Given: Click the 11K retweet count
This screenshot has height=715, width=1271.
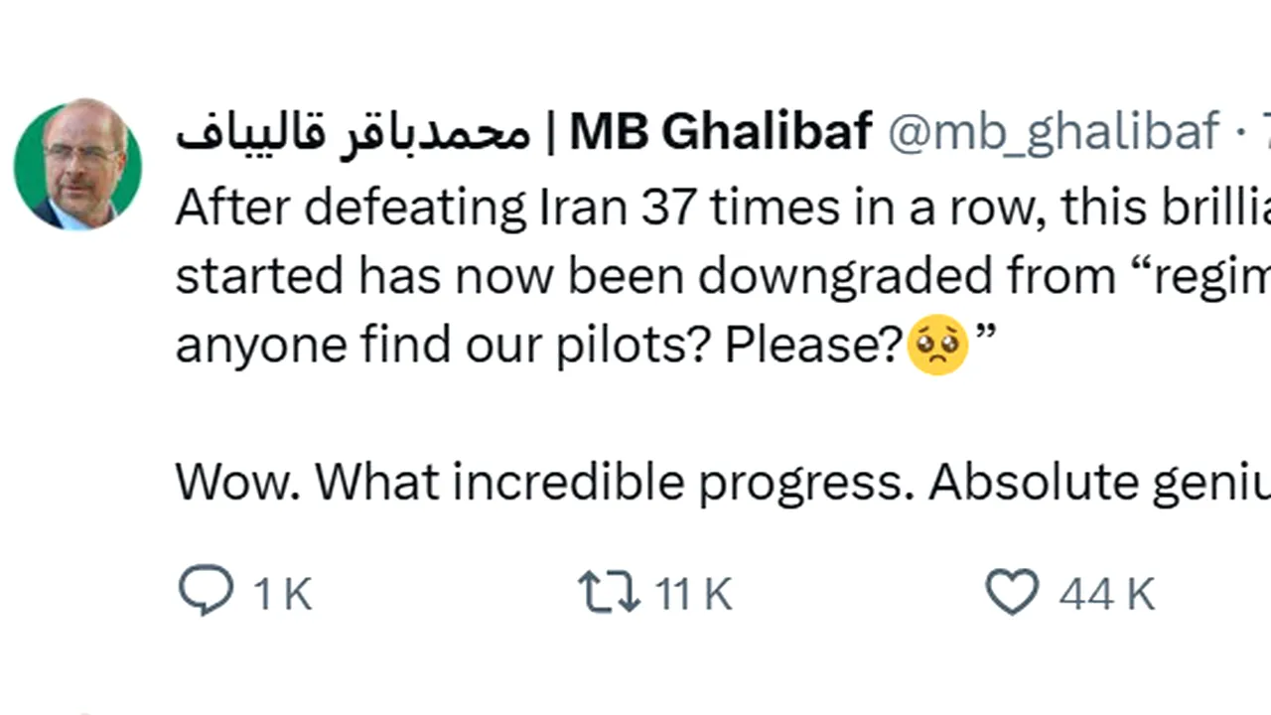Looking at the screenshot, I should point(694,594).
